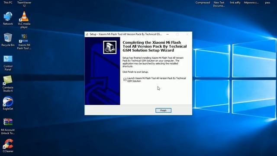Image resolution: width=277 pixels, height=156 pixels.
Task: Click the 'Completing the Xiaomi Mi Flash Tool' heading
Action: [155, 46]
